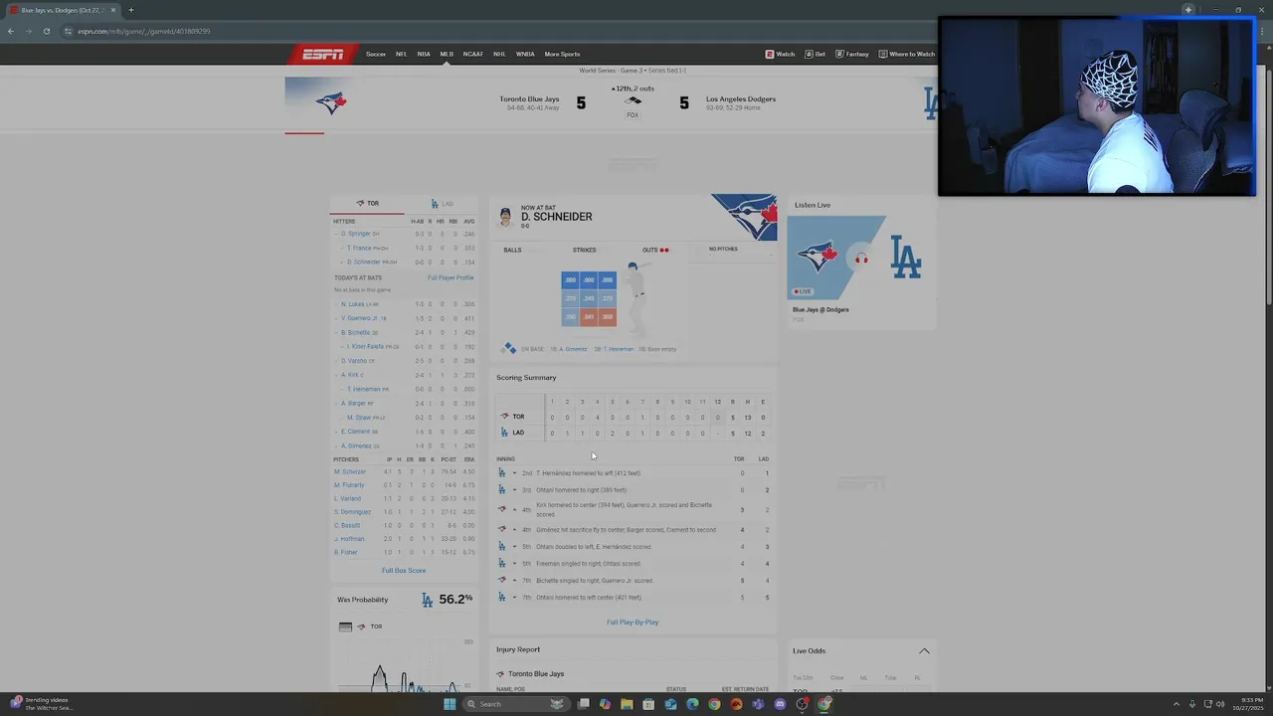Open the WNBA menu item
The width and height of the screenshot is (1273, 716).
tap(525, 54)
